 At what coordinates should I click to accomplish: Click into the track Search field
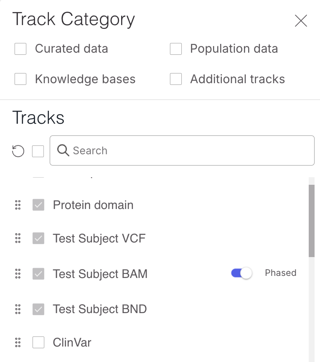pyautogui.click(x=188, y=150)
